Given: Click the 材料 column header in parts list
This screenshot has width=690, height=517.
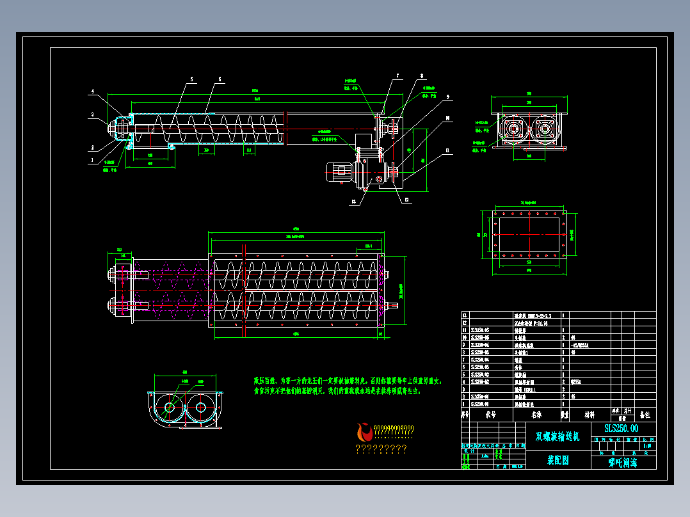Looking at the screenshot, I should [x=590, y=415].
